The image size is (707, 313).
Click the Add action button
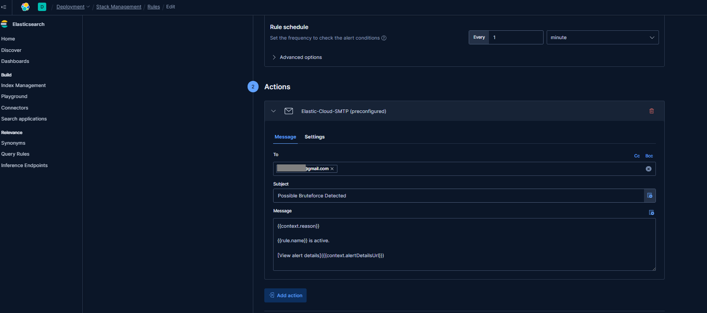coord(285,295)
